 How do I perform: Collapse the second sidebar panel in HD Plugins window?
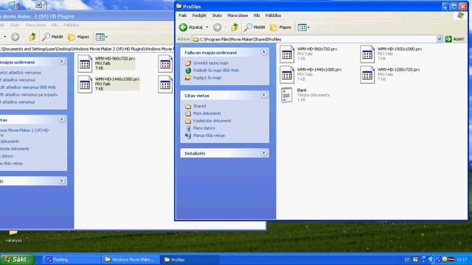click(x=62, y=119)
